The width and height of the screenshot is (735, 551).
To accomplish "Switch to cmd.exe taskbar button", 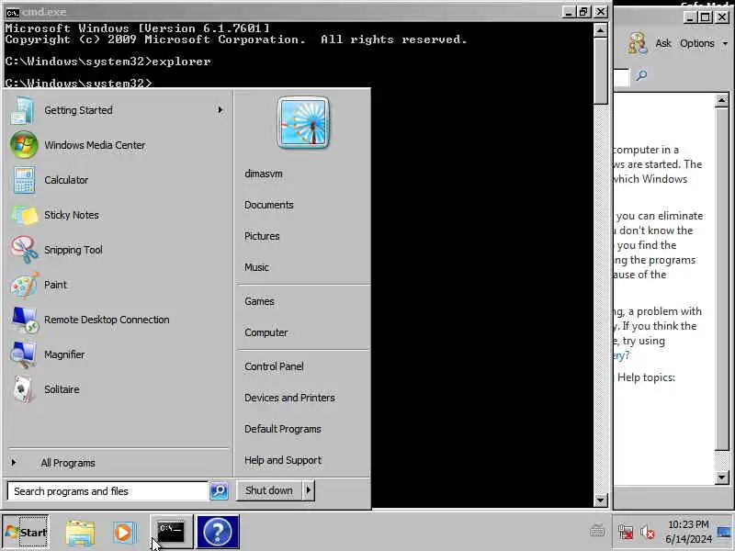I will tap(171, 532).
